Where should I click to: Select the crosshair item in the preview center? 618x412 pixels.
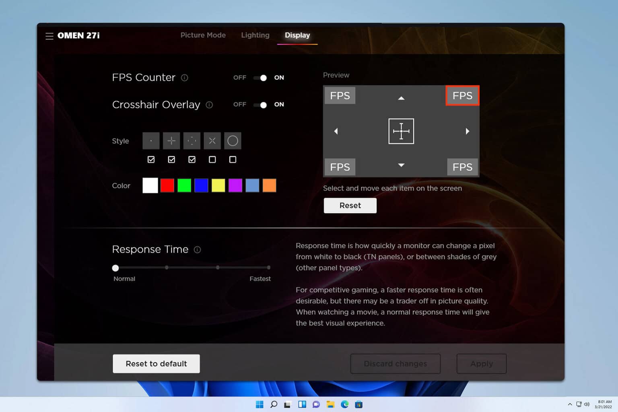[401, 131]
